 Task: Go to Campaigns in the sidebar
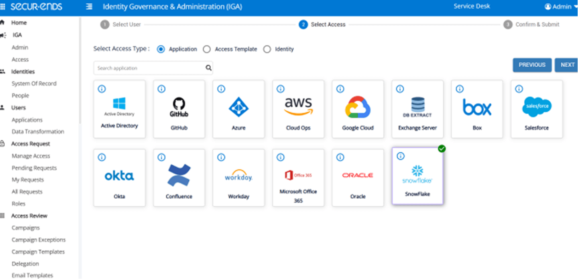pyautogui.click(x=26, y=228)
